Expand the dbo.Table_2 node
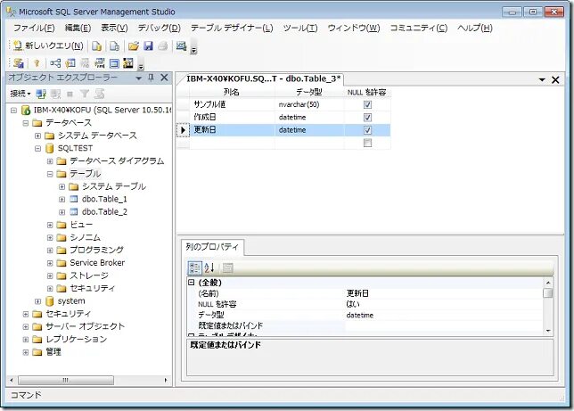This screenshot has height=411, width=574. coord(61,212)
